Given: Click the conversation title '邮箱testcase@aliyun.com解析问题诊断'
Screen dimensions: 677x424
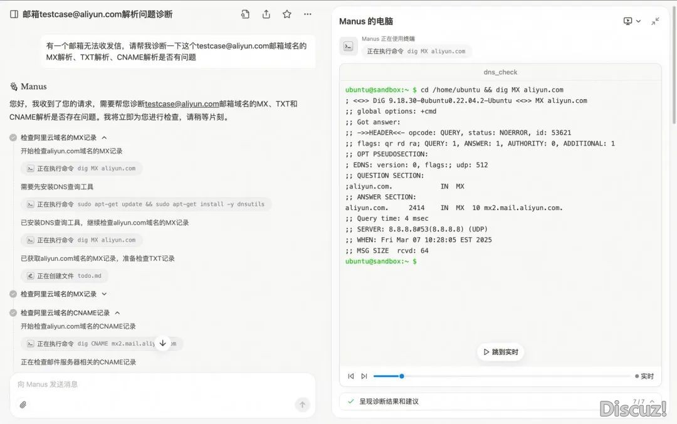Looking at the screenshot, I should (x=98, y=14).
